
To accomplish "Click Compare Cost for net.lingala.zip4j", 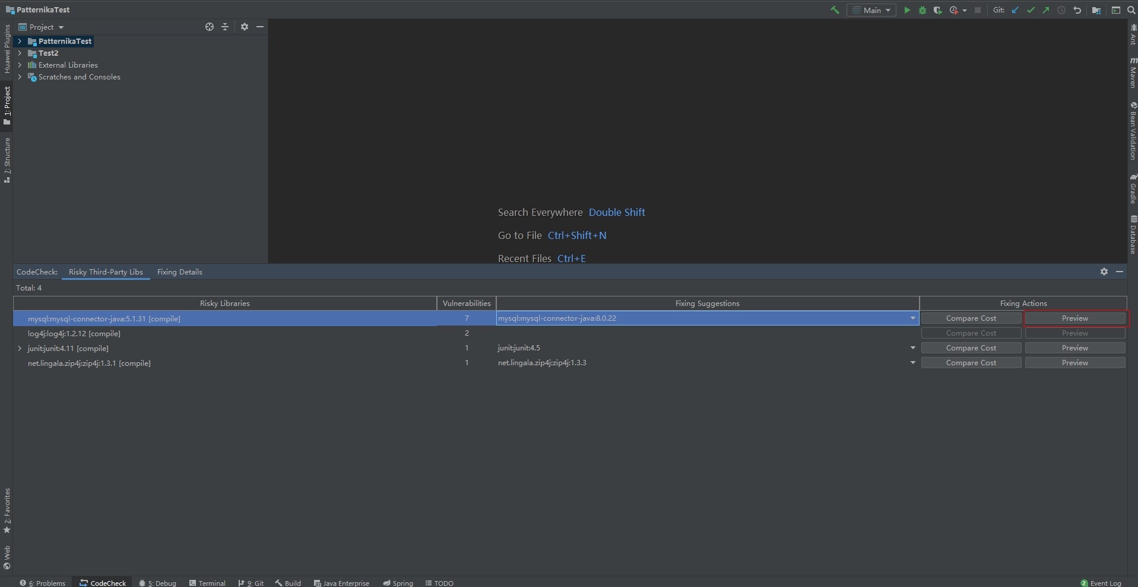I will coord(971,363).
